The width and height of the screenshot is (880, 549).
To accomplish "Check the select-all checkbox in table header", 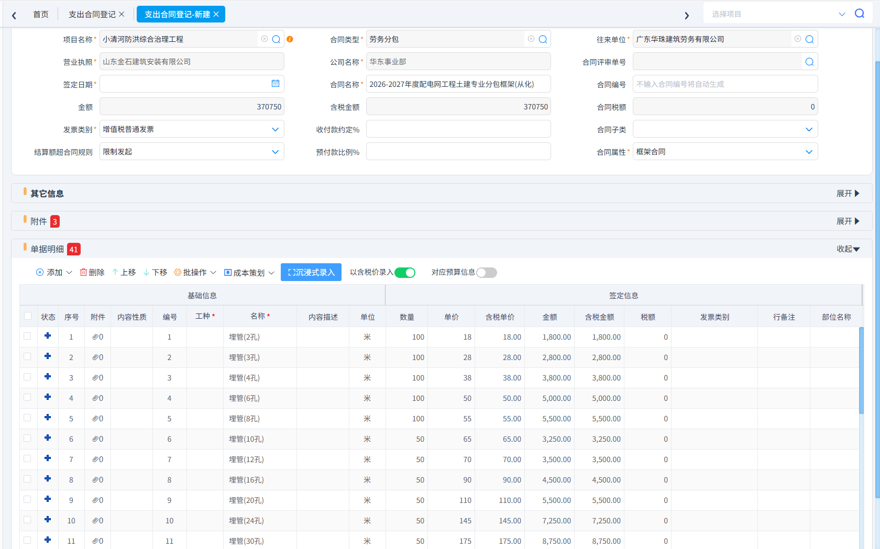I will coord(28,316).
